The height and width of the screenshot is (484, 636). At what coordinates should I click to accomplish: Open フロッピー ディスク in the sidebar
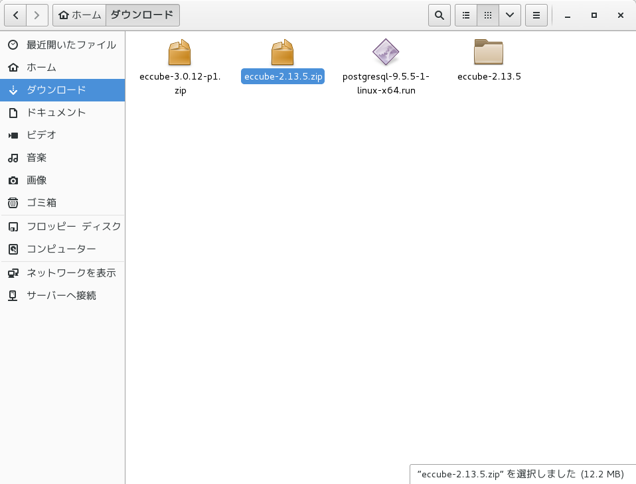pos(62,226)
